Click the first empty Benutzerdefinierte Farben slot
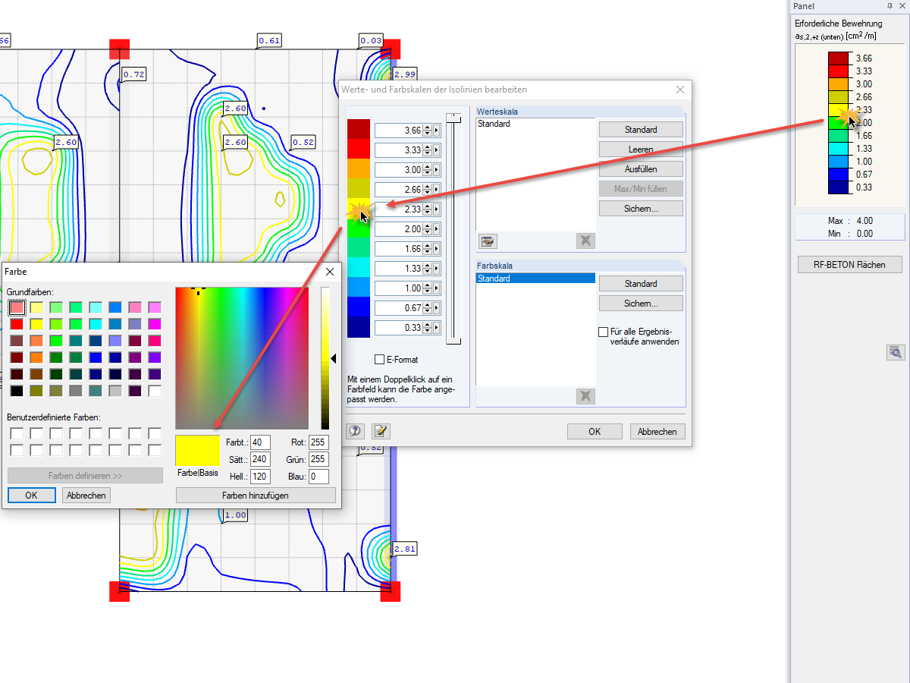 tap(17, 433)
